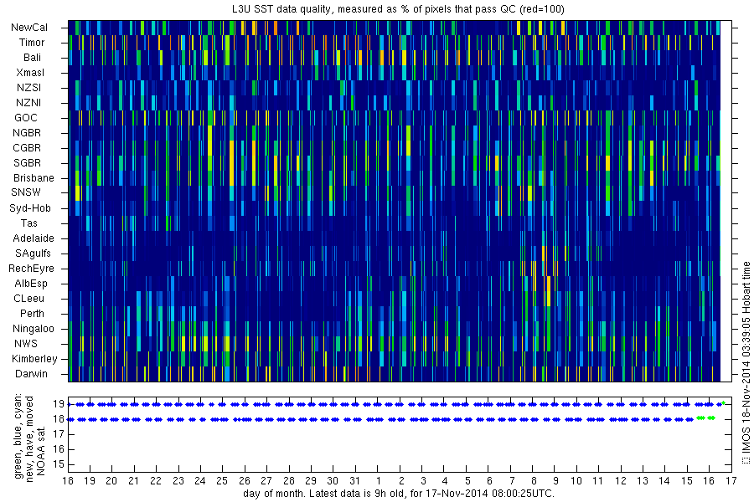Click satellite axis value 16
The image size is (754, 502).
point(58,449)
